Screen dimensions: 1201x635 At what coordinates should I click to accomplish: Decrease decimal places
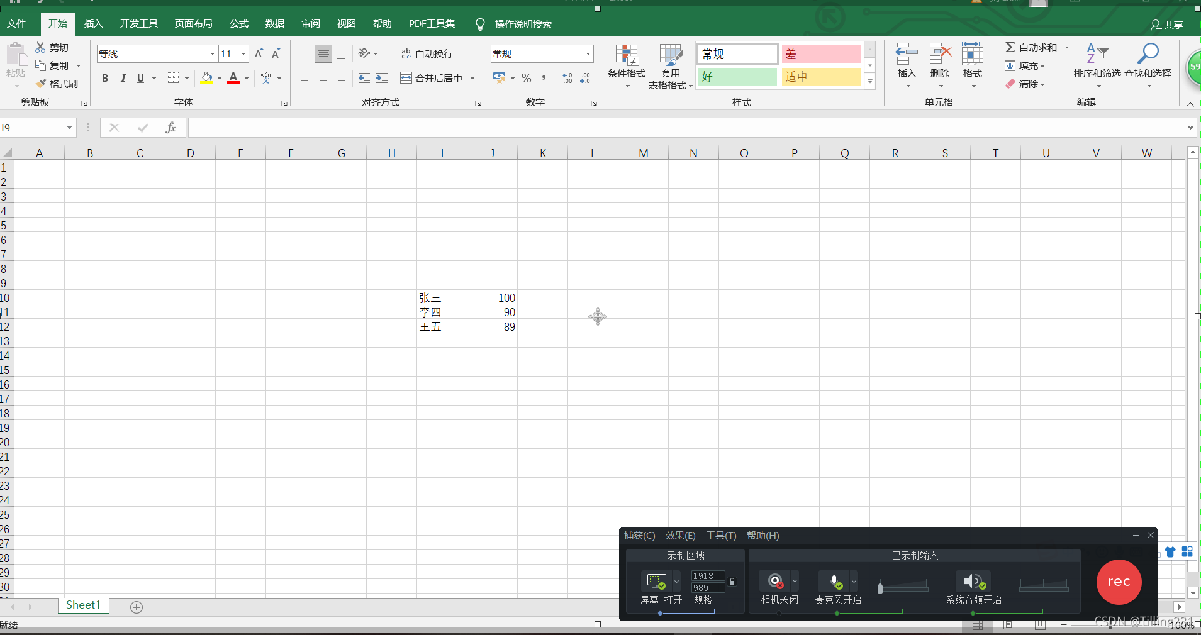pyautogui.click(x=585, y=78)
